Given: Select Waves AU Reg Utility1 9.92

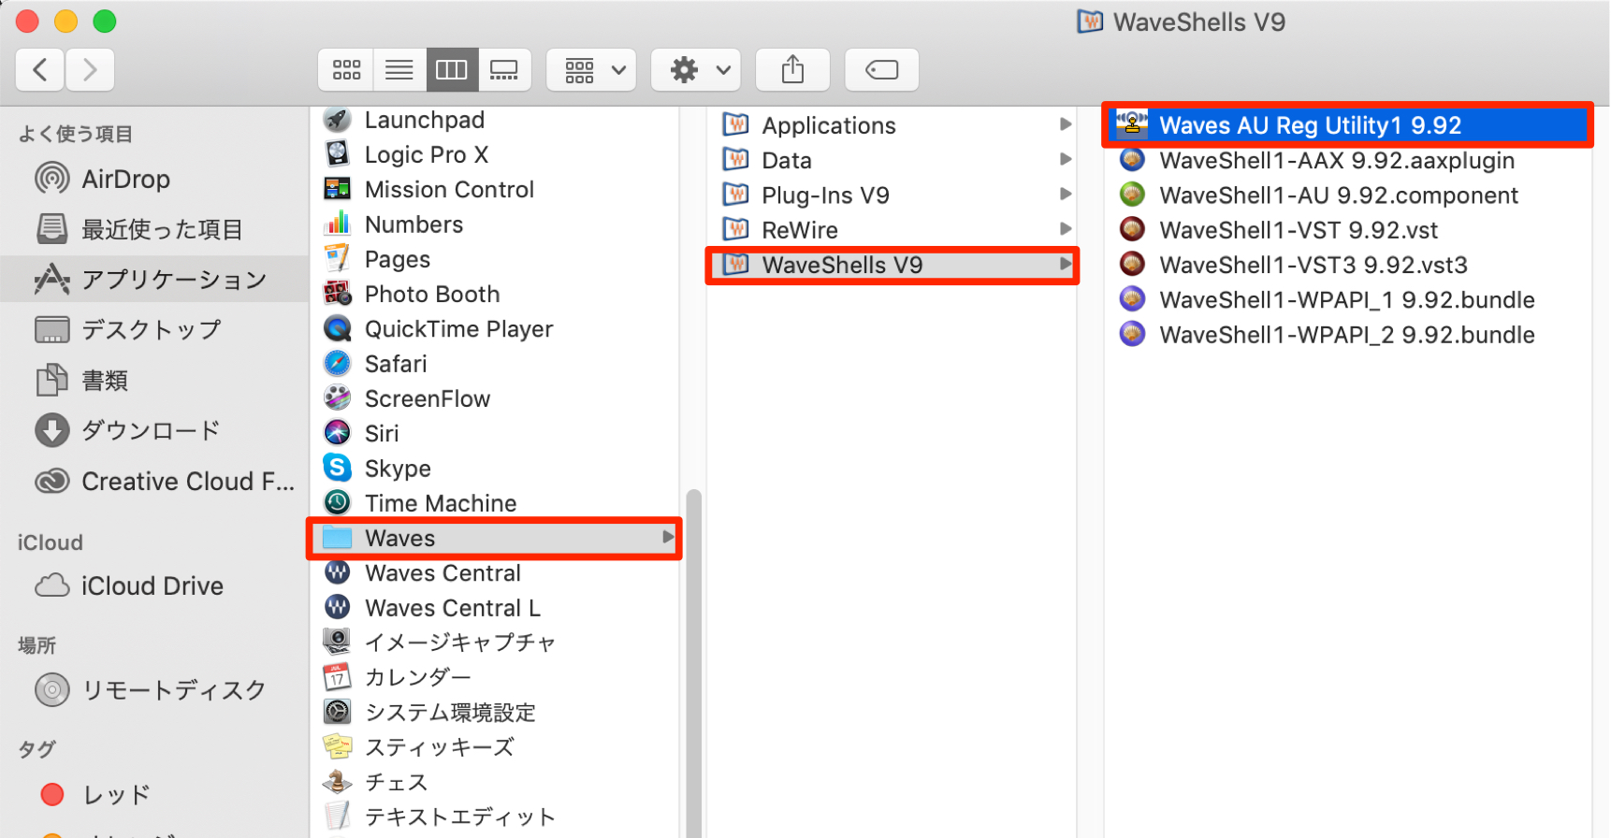Looking at the screenshot, I should [x=1347, y=124].
